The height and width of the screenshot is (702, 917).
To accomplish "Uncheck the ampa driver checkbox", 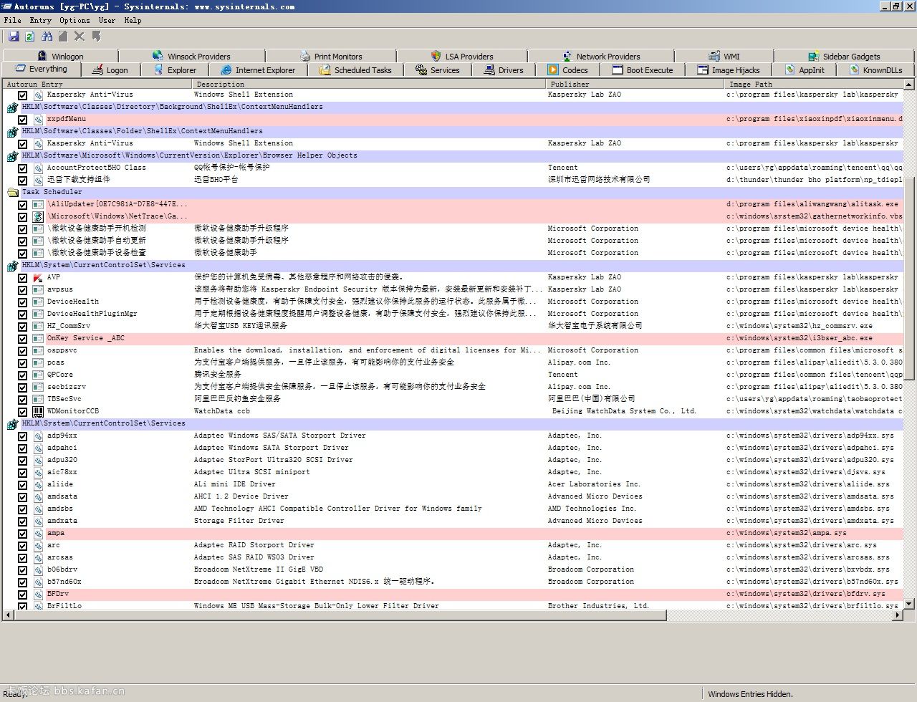I will 23,534.
